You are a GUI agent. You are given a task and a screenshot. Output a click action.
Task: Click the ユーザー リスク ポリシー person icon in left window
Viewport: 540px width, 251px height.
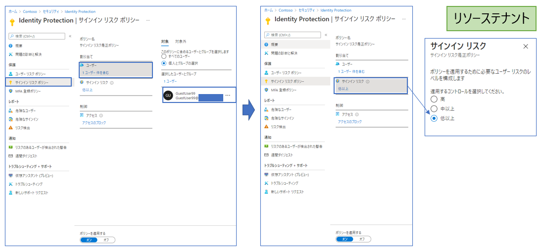pyautogui.click(x=11, y=74)
